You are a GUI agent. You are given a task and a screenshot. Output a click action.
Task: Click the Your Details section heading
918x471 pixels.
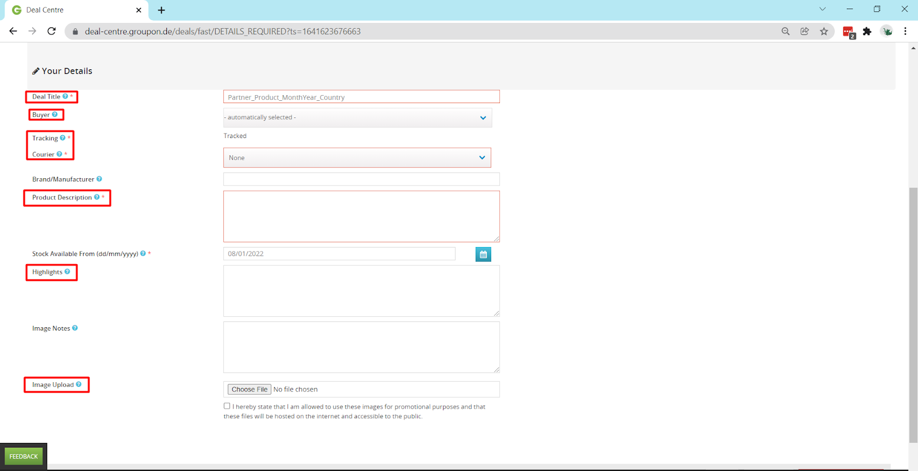pos(63,71)
